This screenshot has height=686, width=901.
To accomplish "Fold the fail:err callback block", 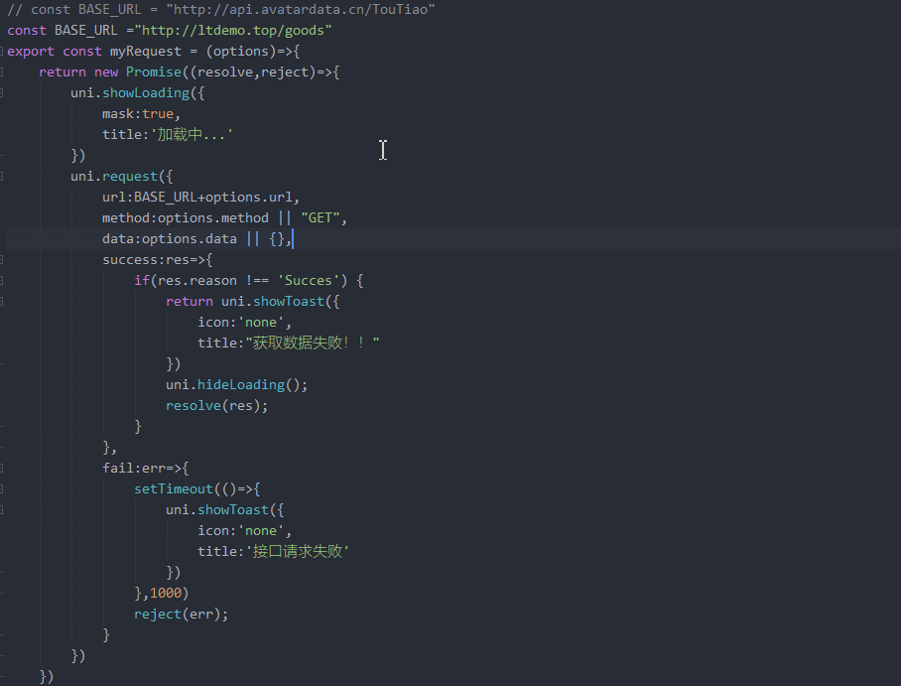I will [x=3, y=468].
